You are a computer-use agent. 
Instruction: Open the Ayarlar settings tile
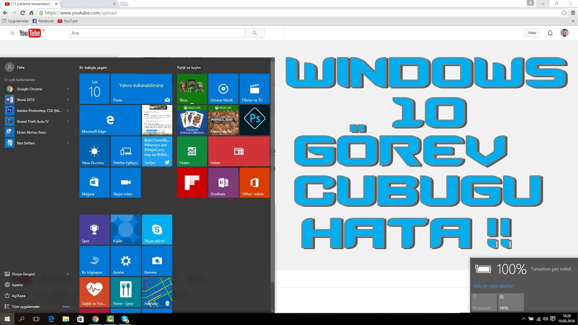pos(126,261)
